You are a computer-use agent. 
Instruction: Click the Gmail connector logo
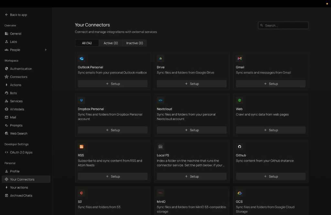click(240, 59)
